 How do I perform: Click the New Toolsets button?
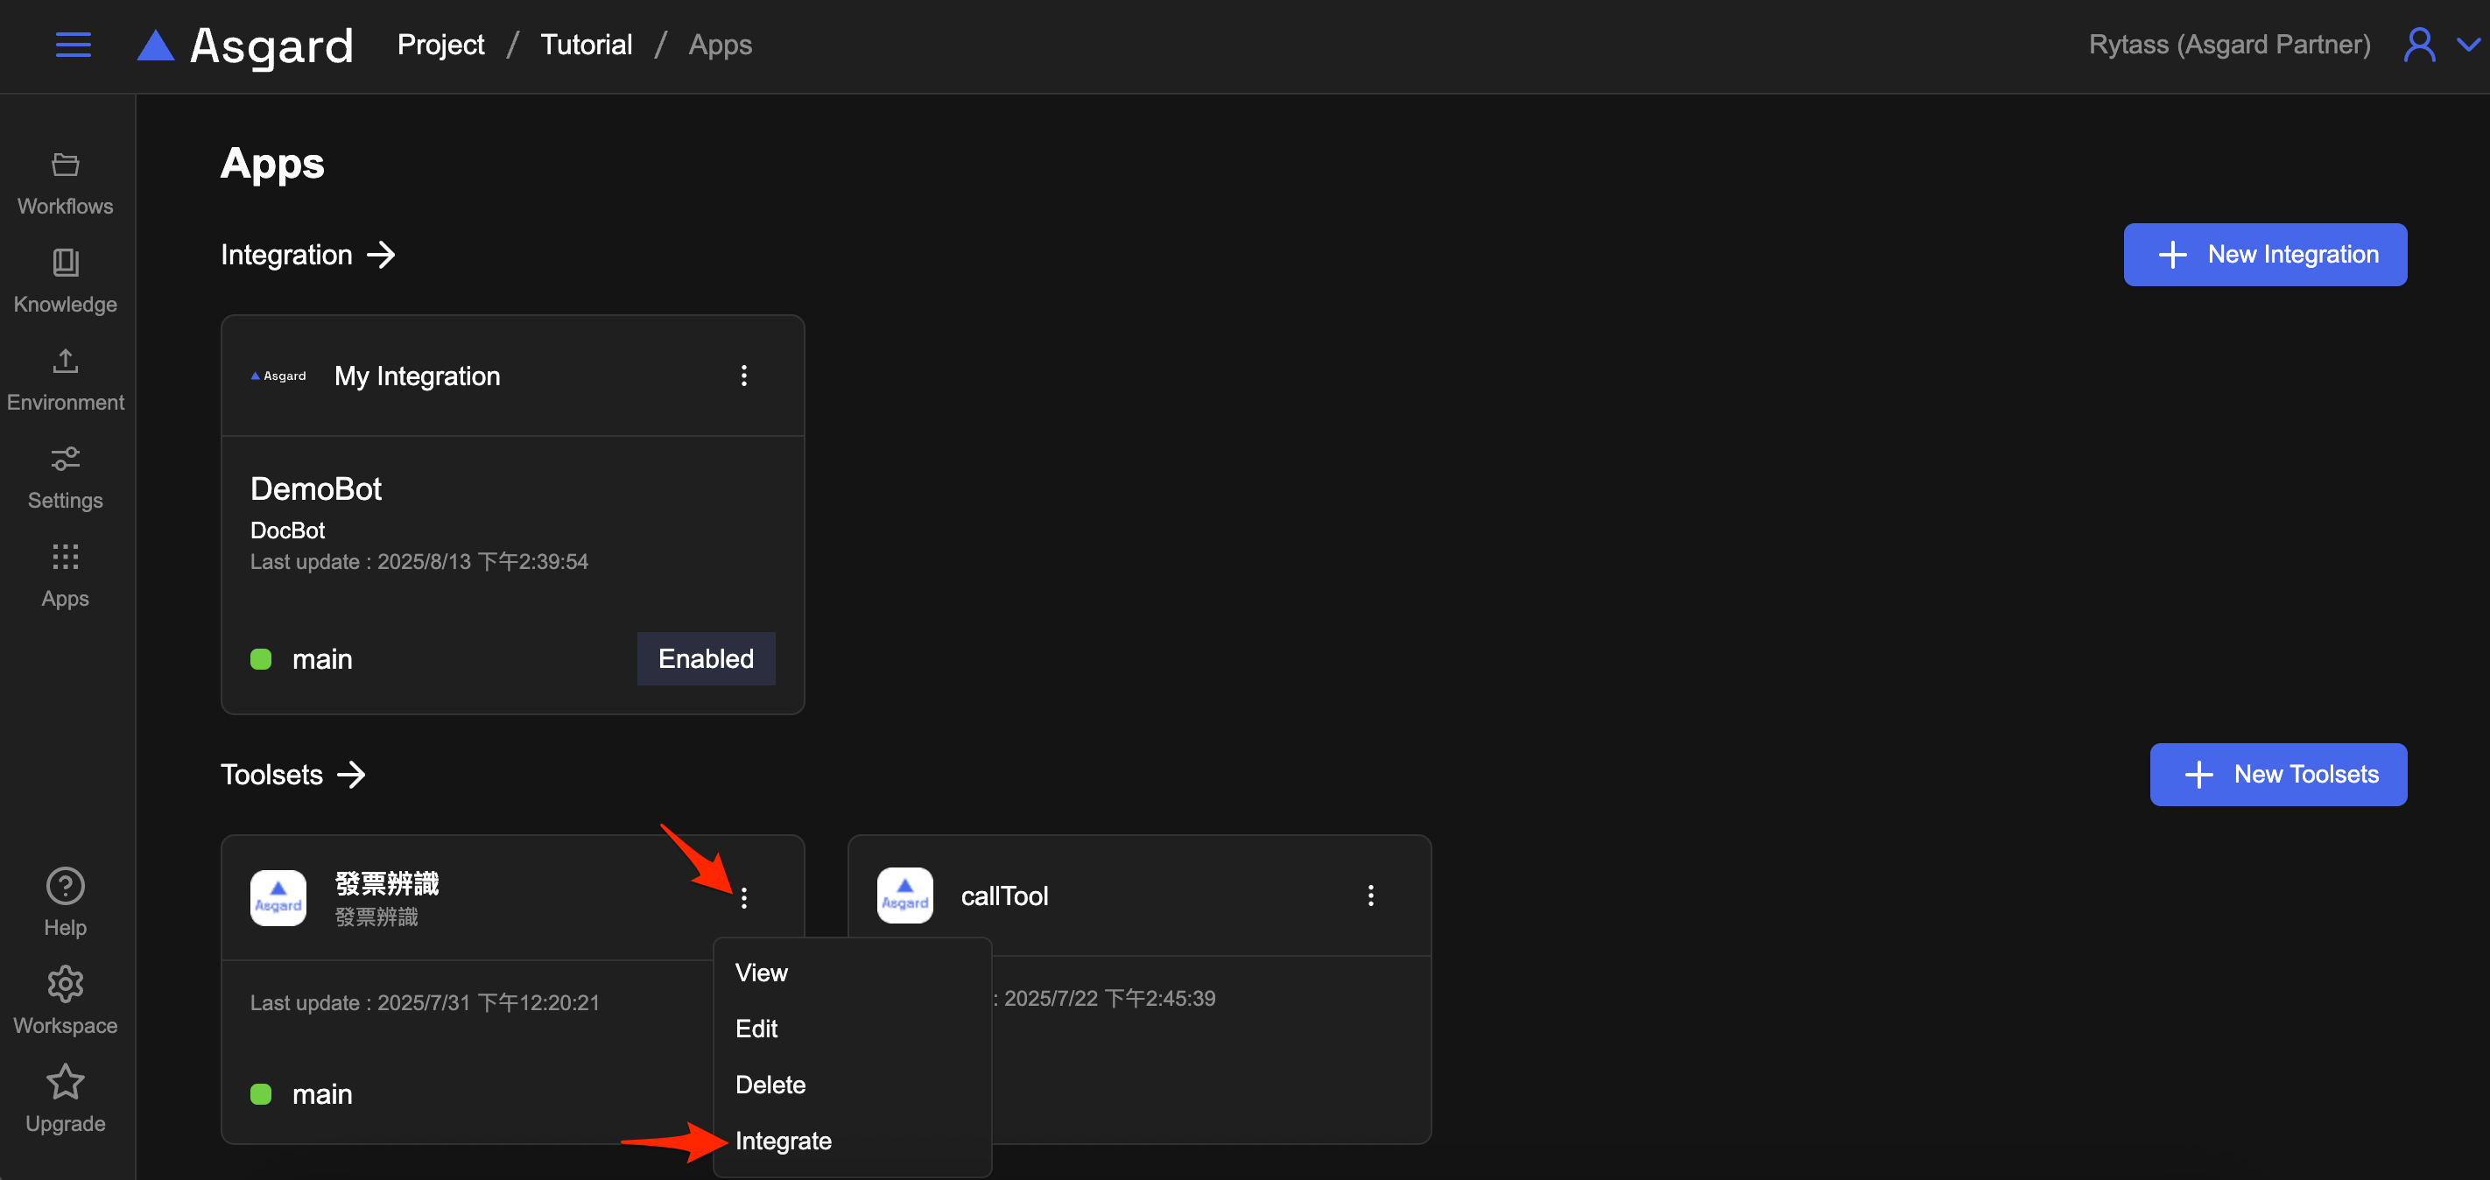pyautogui.click(x=2277, y=774)
